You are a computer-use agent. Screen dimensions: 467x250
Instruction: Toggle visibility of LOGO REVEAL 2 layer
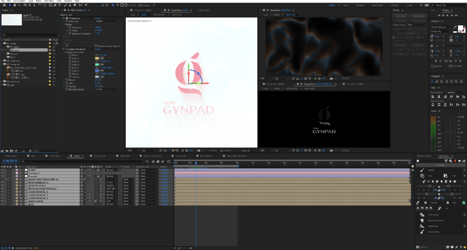(2, 192)
